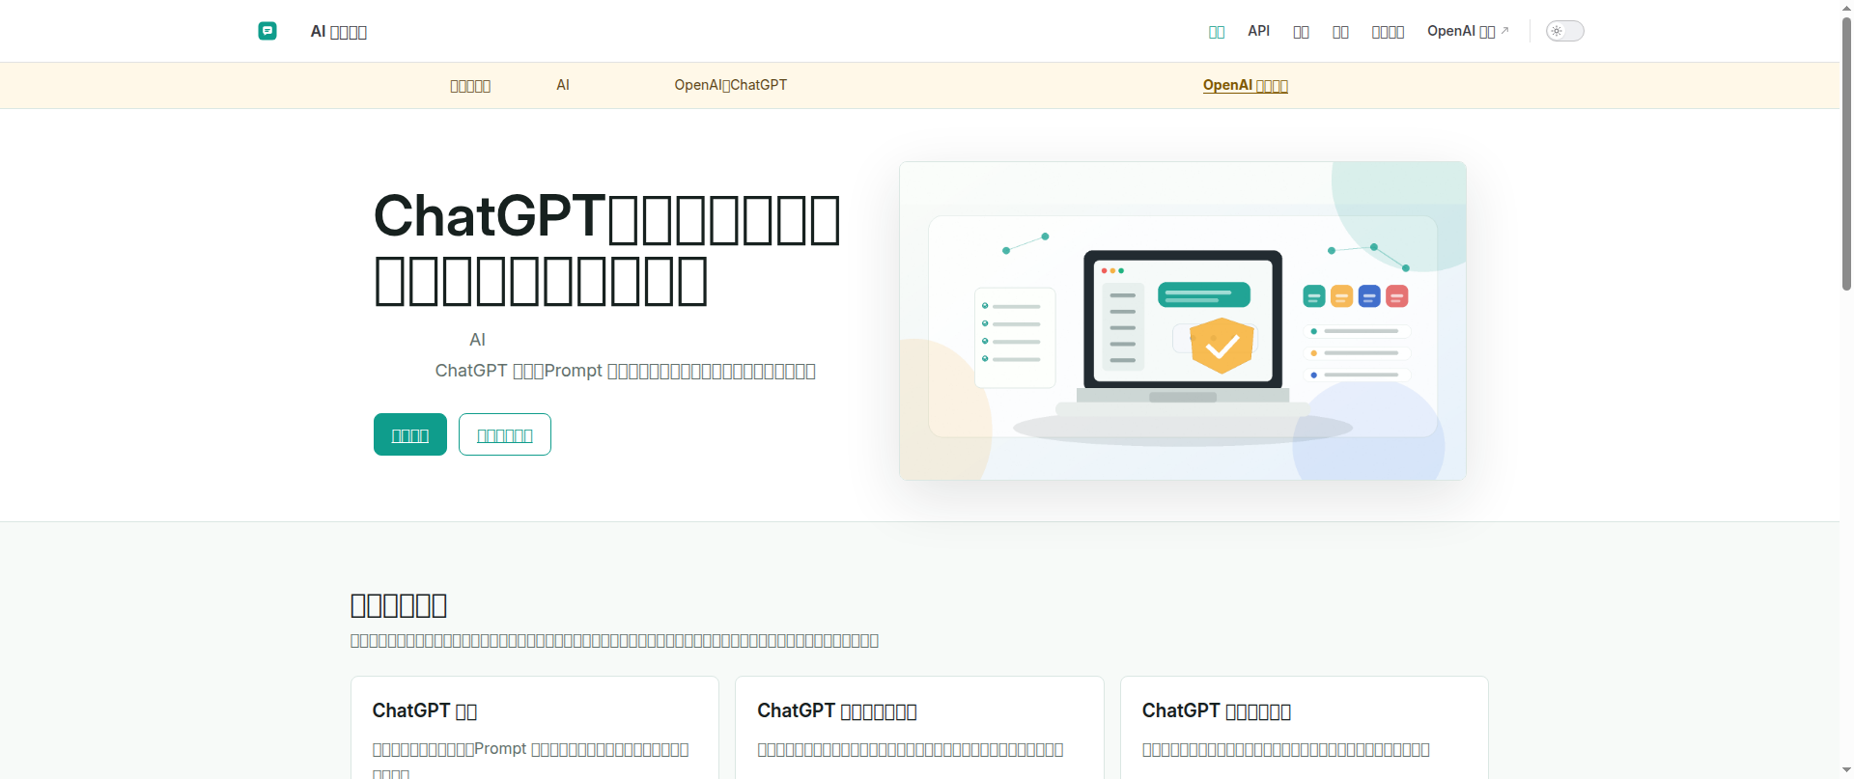
Task: Click the laptop illustration in hero section
Action: click(x=1182, y=320)
